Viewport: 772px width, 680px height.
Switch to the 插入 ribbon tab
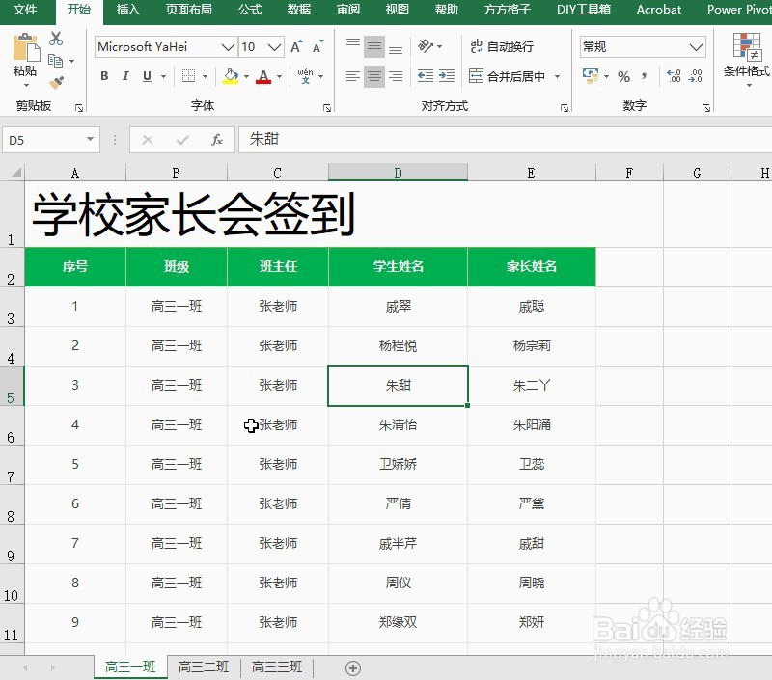point(128,11)
